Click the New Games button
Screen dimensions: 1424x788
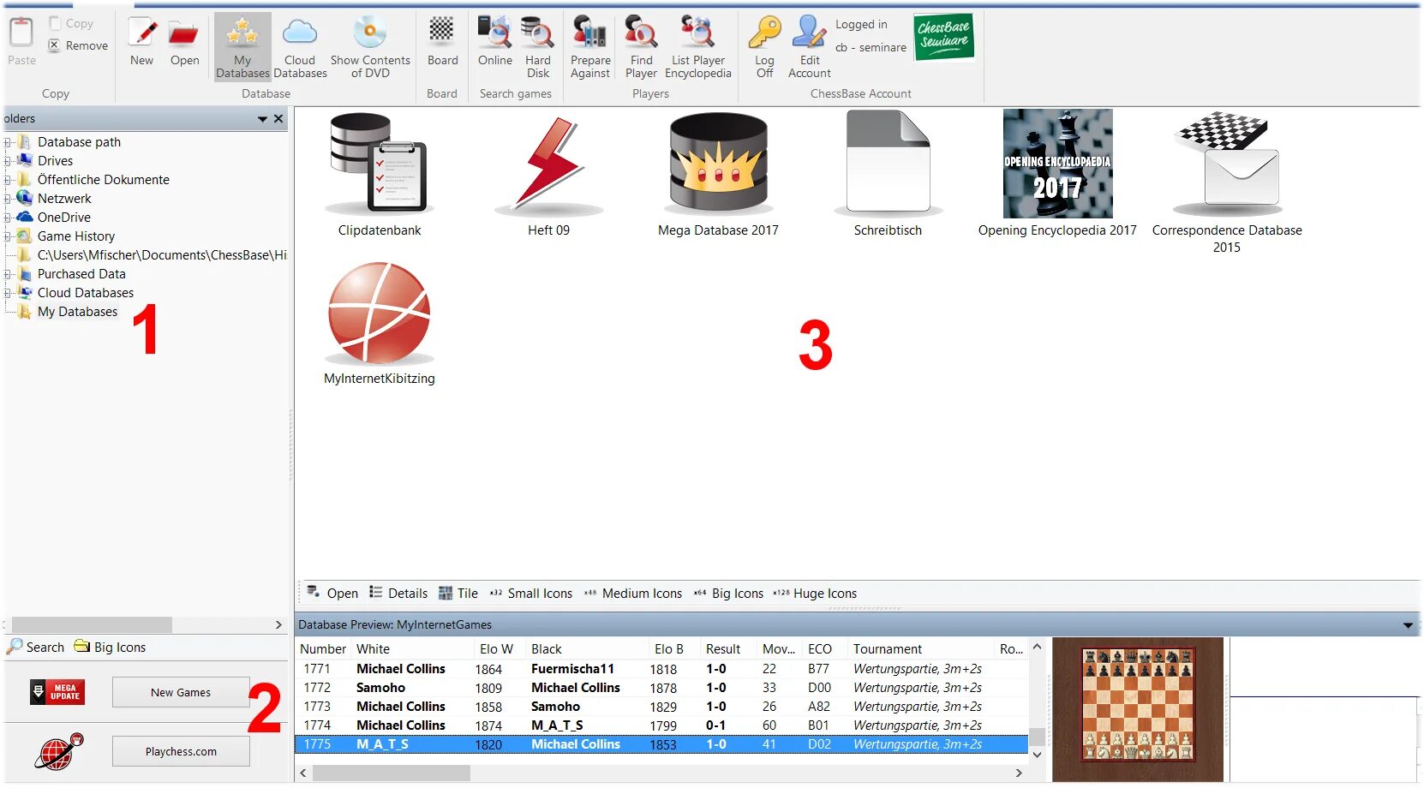[181, 692]
